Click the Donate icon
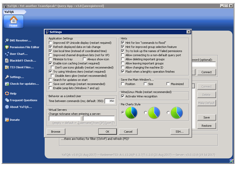Screen dimensions: 239x170 [x=7, y=120]
